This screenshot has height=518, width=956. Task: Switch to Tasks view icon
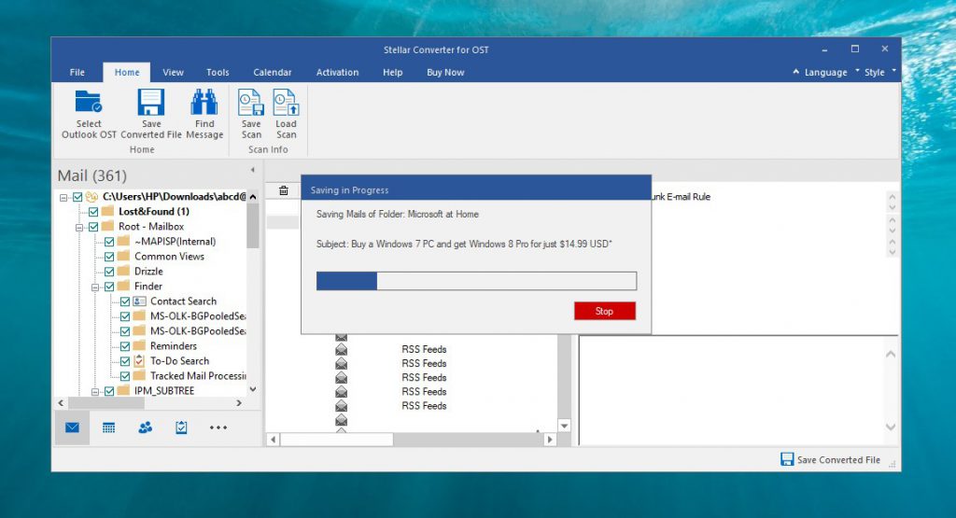point(181,427)
